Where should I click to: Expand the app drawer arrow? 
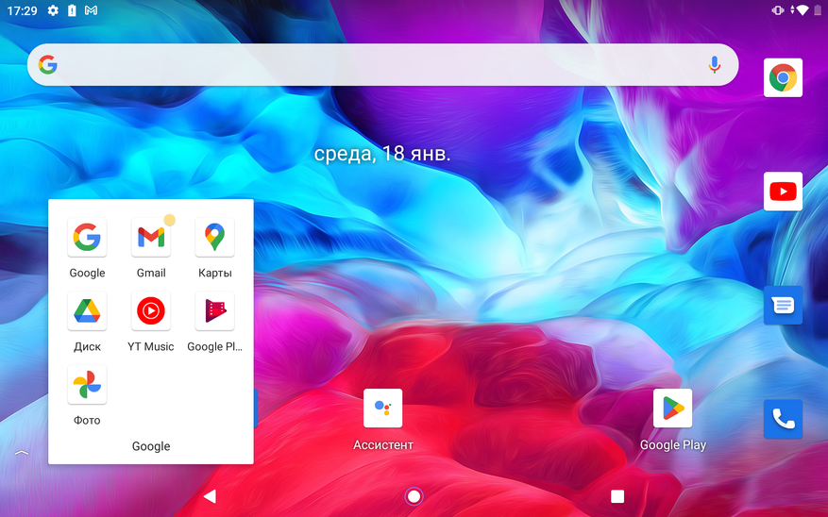coord(22,453)
